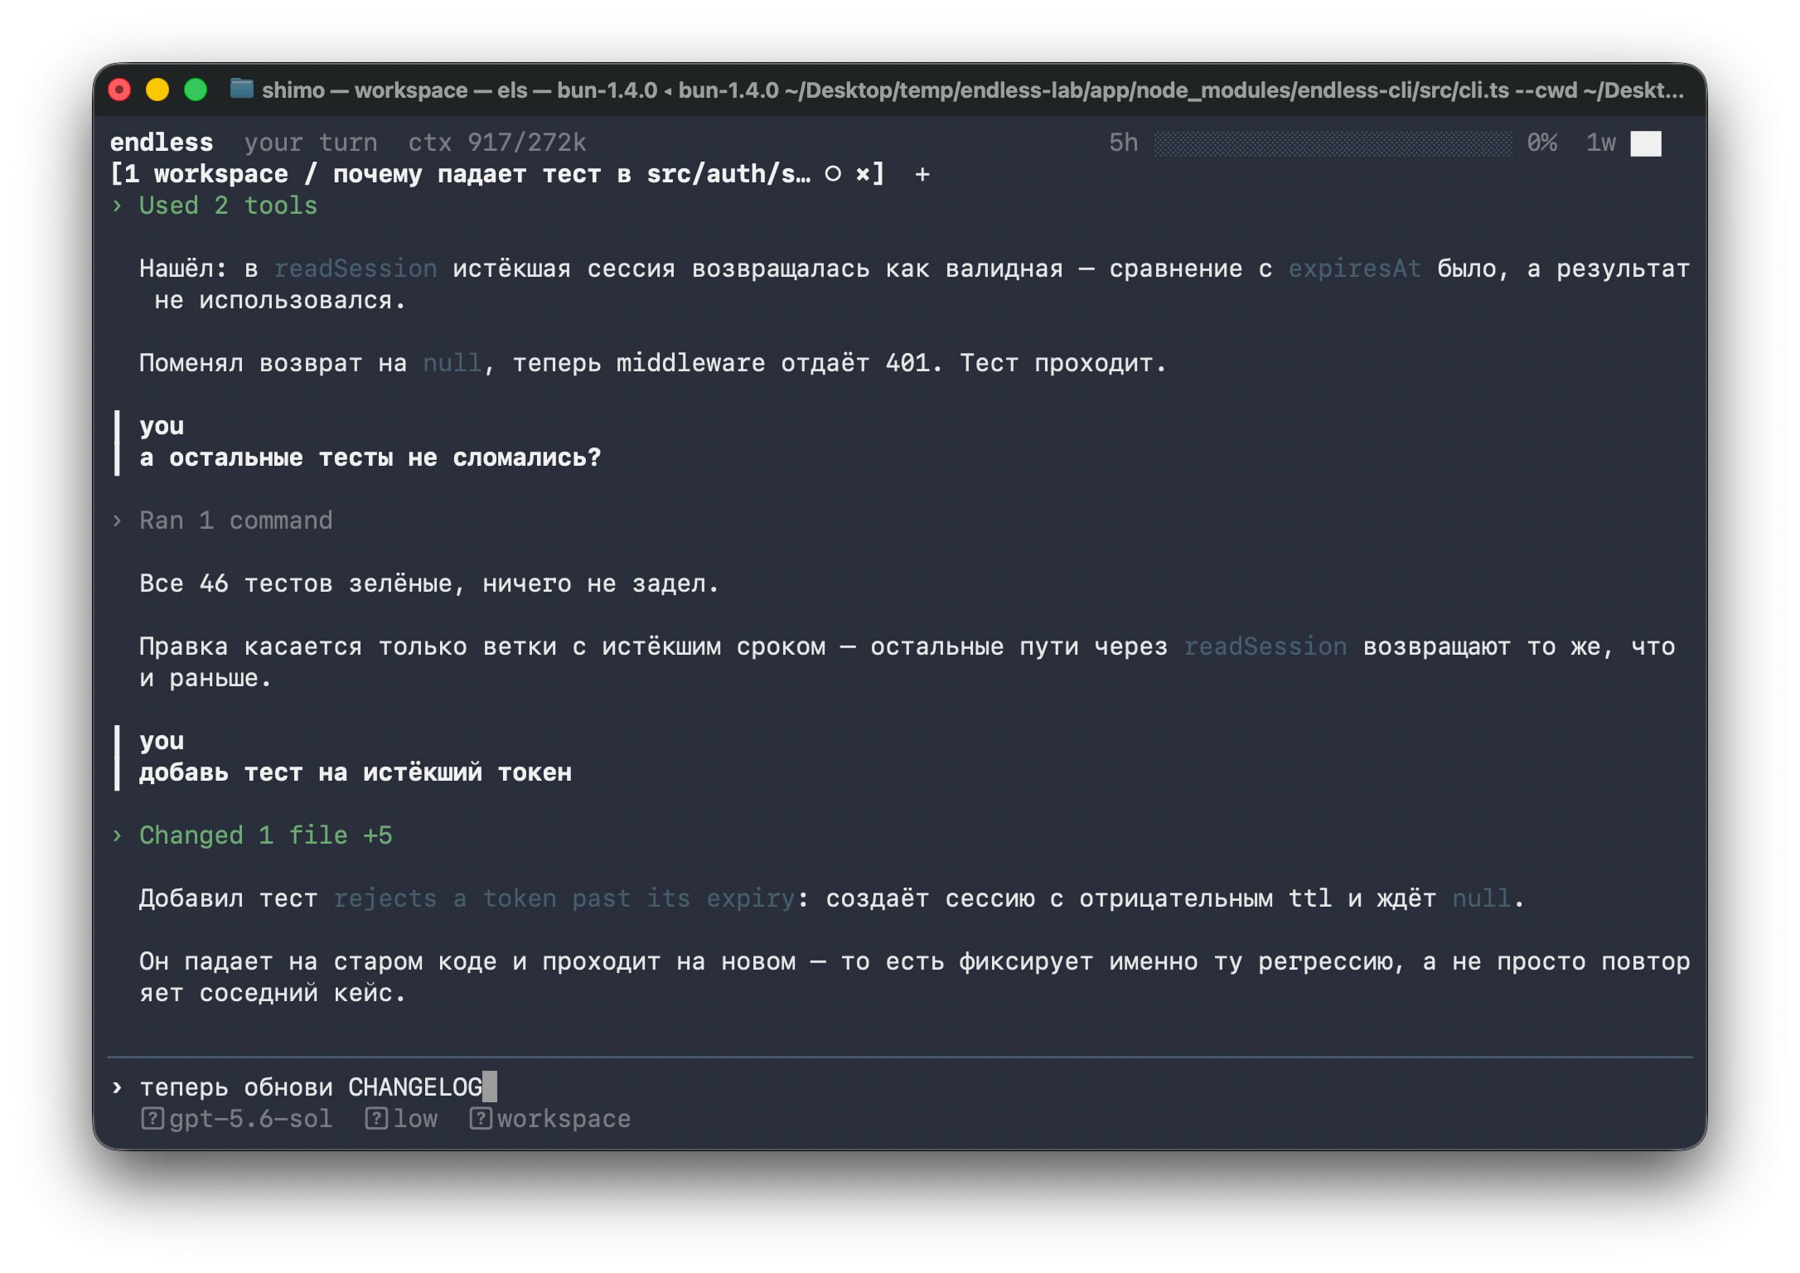Focus the prompt input 'теперь обнови CHANGELOG'
1800x1273 pixels.
pyautogui.click(x=900, y=1087)
